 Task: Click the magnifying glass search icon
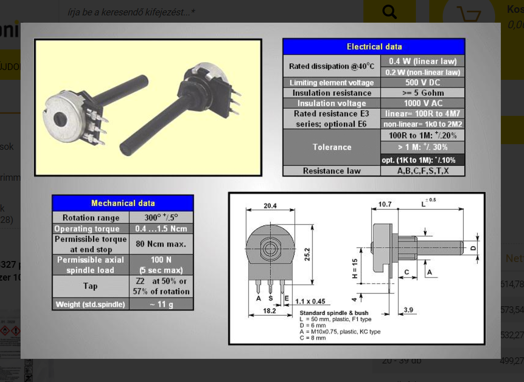click(x=390, y=12)
